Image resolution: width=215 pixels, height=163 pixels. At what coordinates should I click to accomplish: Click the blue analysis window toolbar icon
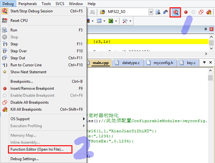[x=99, y=21]
